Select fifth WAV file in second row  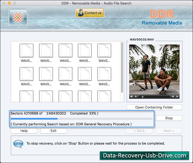tap(104, 77)
